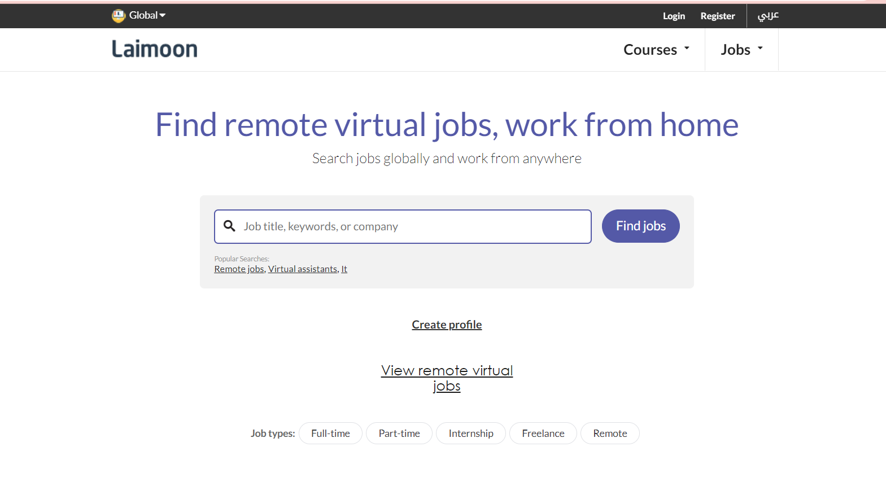The image size is (886, 486).
Task: Select the Full-time job type
Action: tap(330, 434)
